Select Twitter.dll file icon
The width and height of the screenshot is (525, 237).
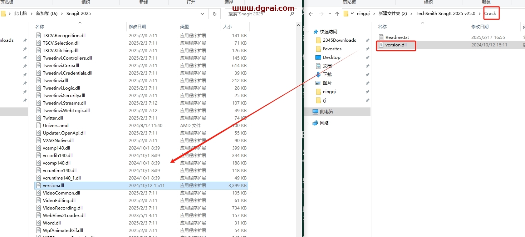click(39, 118)
